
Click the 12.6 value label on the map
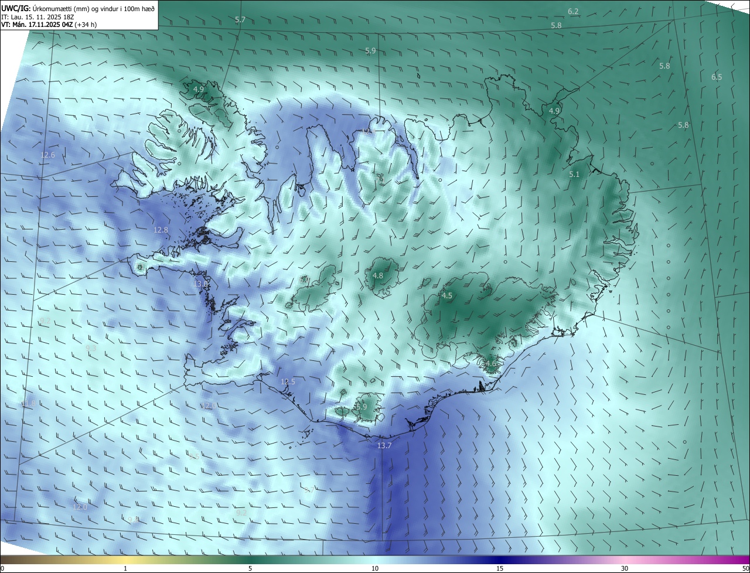47,155
